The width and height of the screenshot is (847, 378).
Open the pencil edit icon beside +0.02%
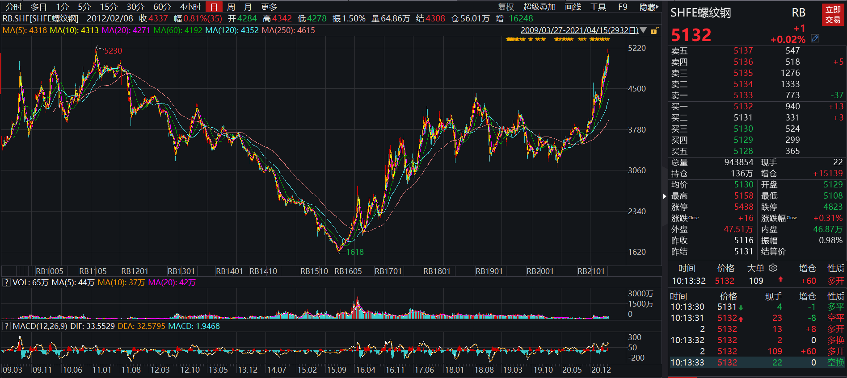click(x=815, y=38)
